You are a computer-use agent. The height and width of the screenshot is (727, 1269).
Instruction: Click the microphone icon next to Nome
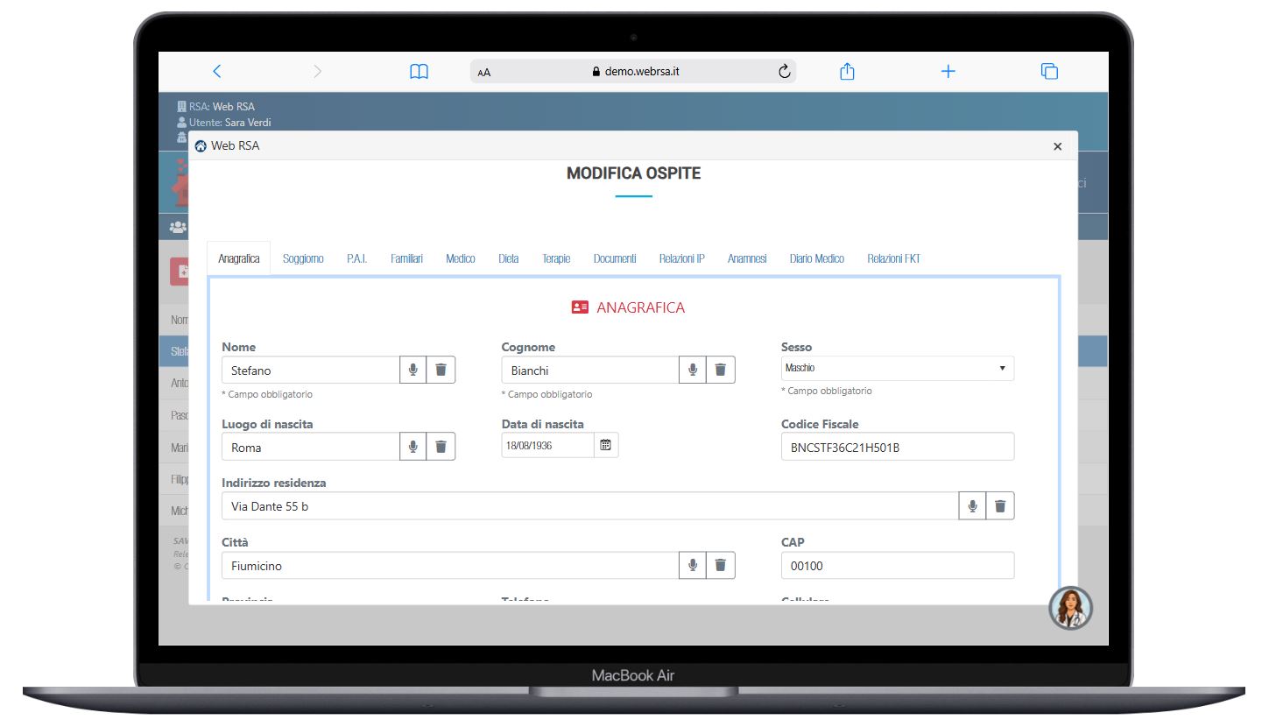[412, 370]
